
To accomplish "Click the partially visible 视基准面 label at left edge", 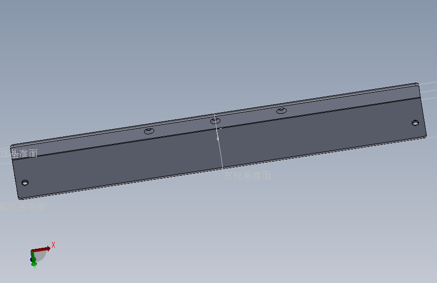I will point(19,153).
